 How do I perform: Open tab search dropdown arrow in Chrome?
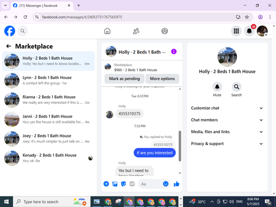6,6
